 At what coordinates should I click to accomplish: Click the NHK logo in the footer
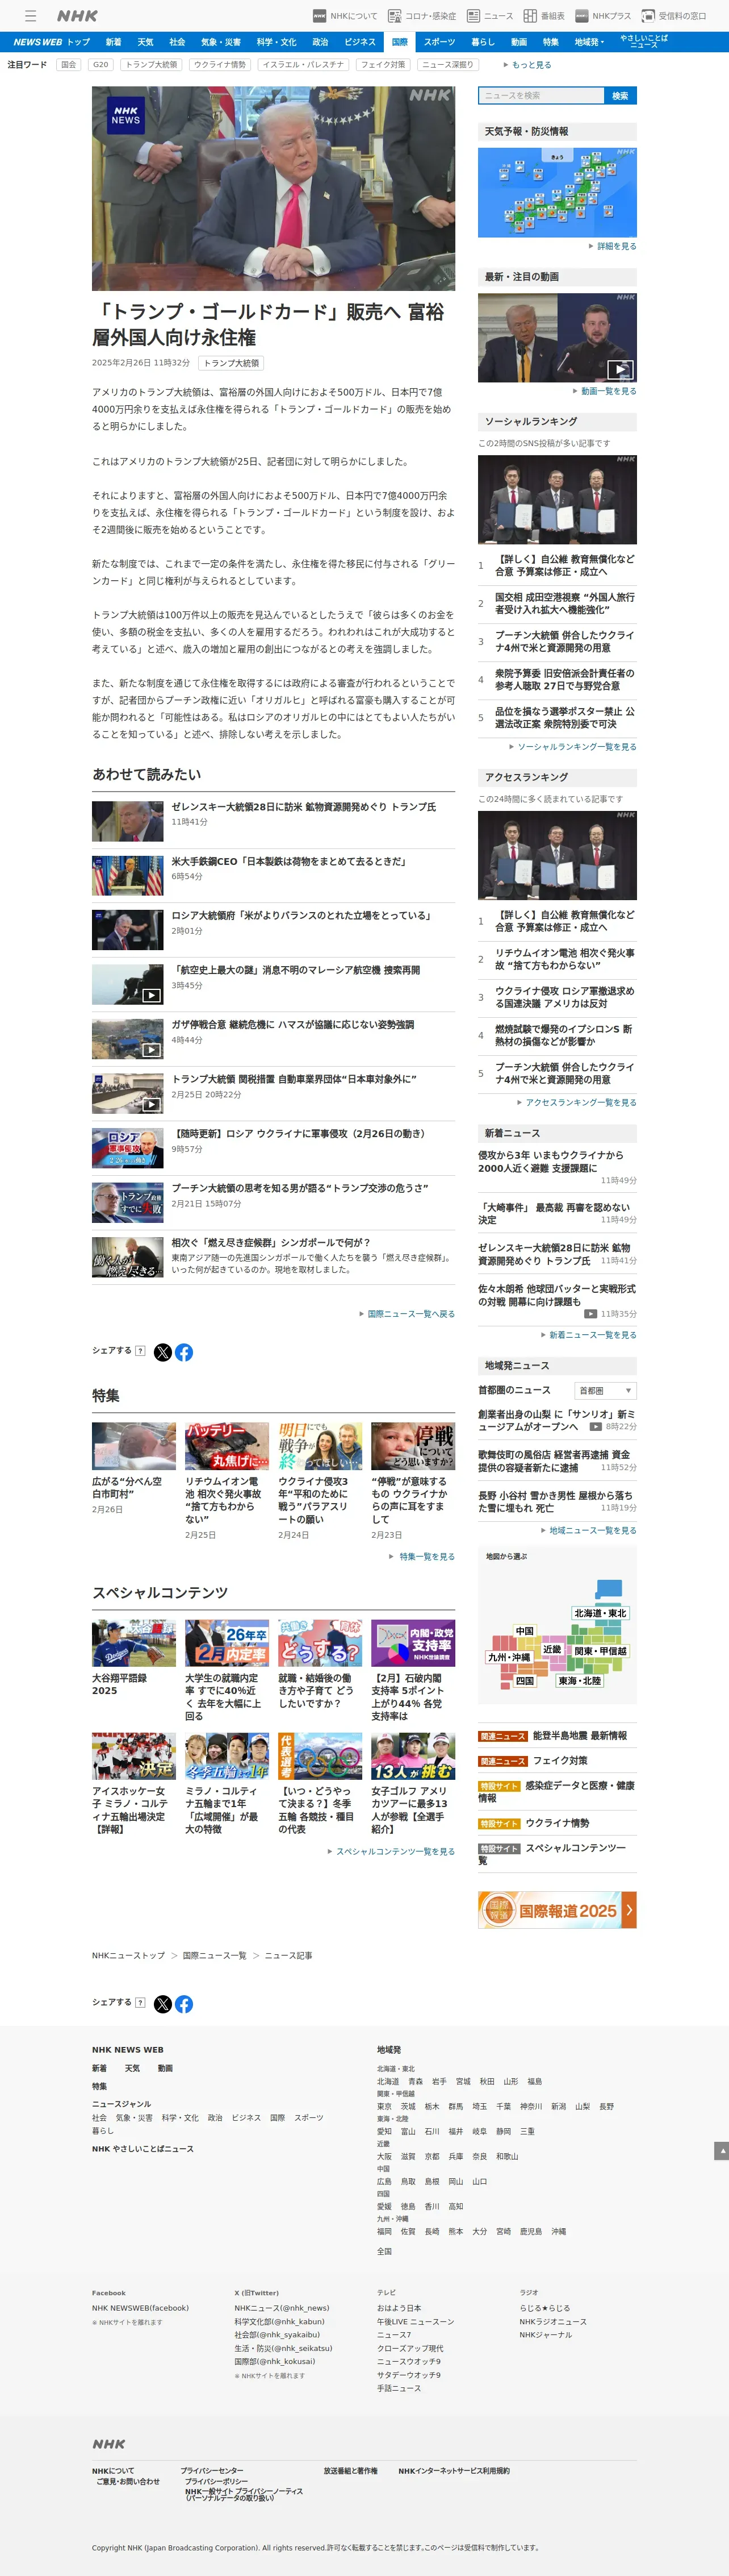[x=109, y=2444]
